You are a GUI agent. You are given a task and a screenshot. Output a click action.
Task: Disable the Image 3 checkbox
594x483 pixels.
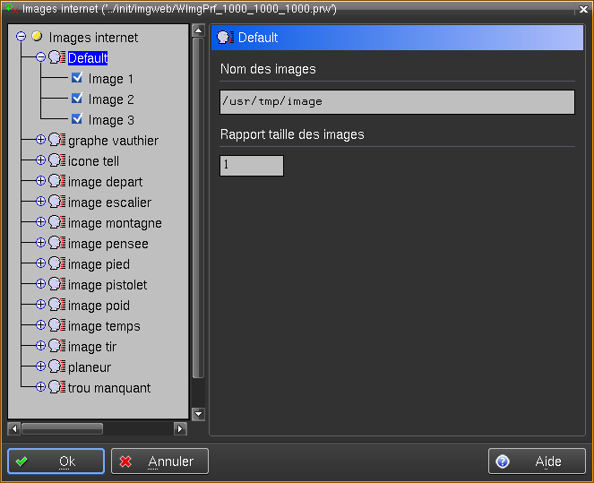(x=77, y=120)
